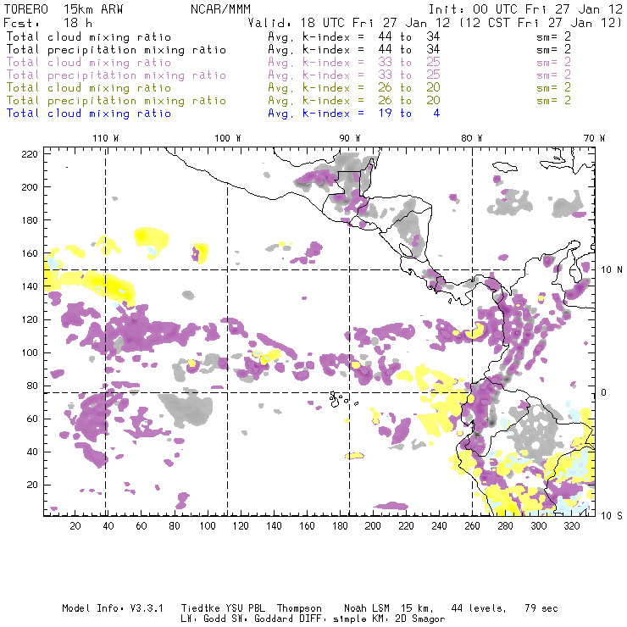627x627 pixels.
Task: Select the "80 W" longitude label
Action: 471,138
